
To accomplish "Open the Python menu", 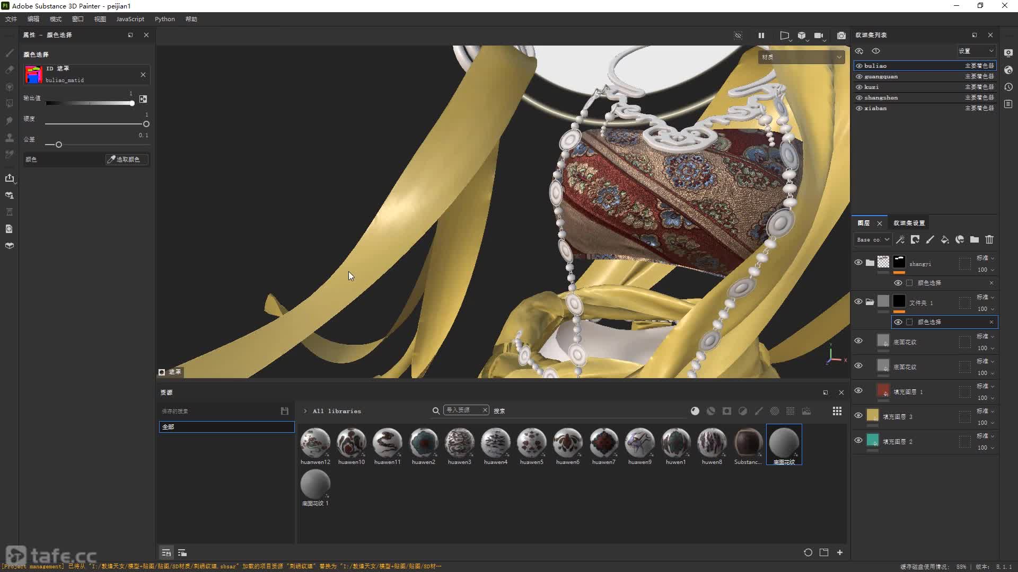I will 165,19.
